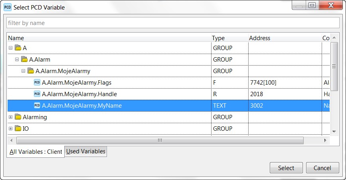
Task: Click the PCD icon of the Handle variable
Action: (x=37, y=94)
